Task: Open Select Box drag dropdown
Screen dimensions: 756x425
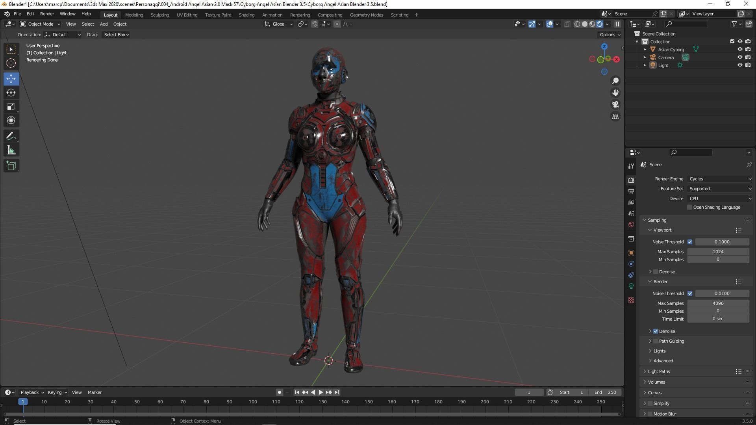Action: [x=116, y=35]
